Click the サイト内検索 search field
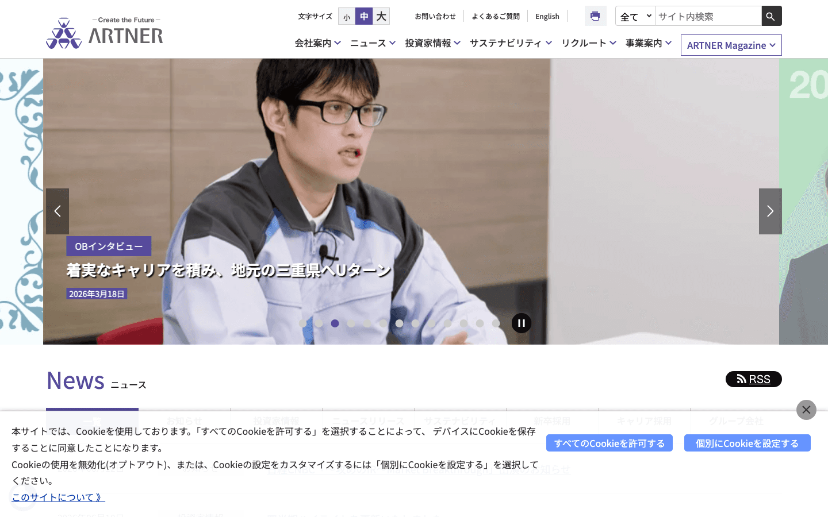The width and height of the screenshot is (828, 517). (x=708, y=16)
